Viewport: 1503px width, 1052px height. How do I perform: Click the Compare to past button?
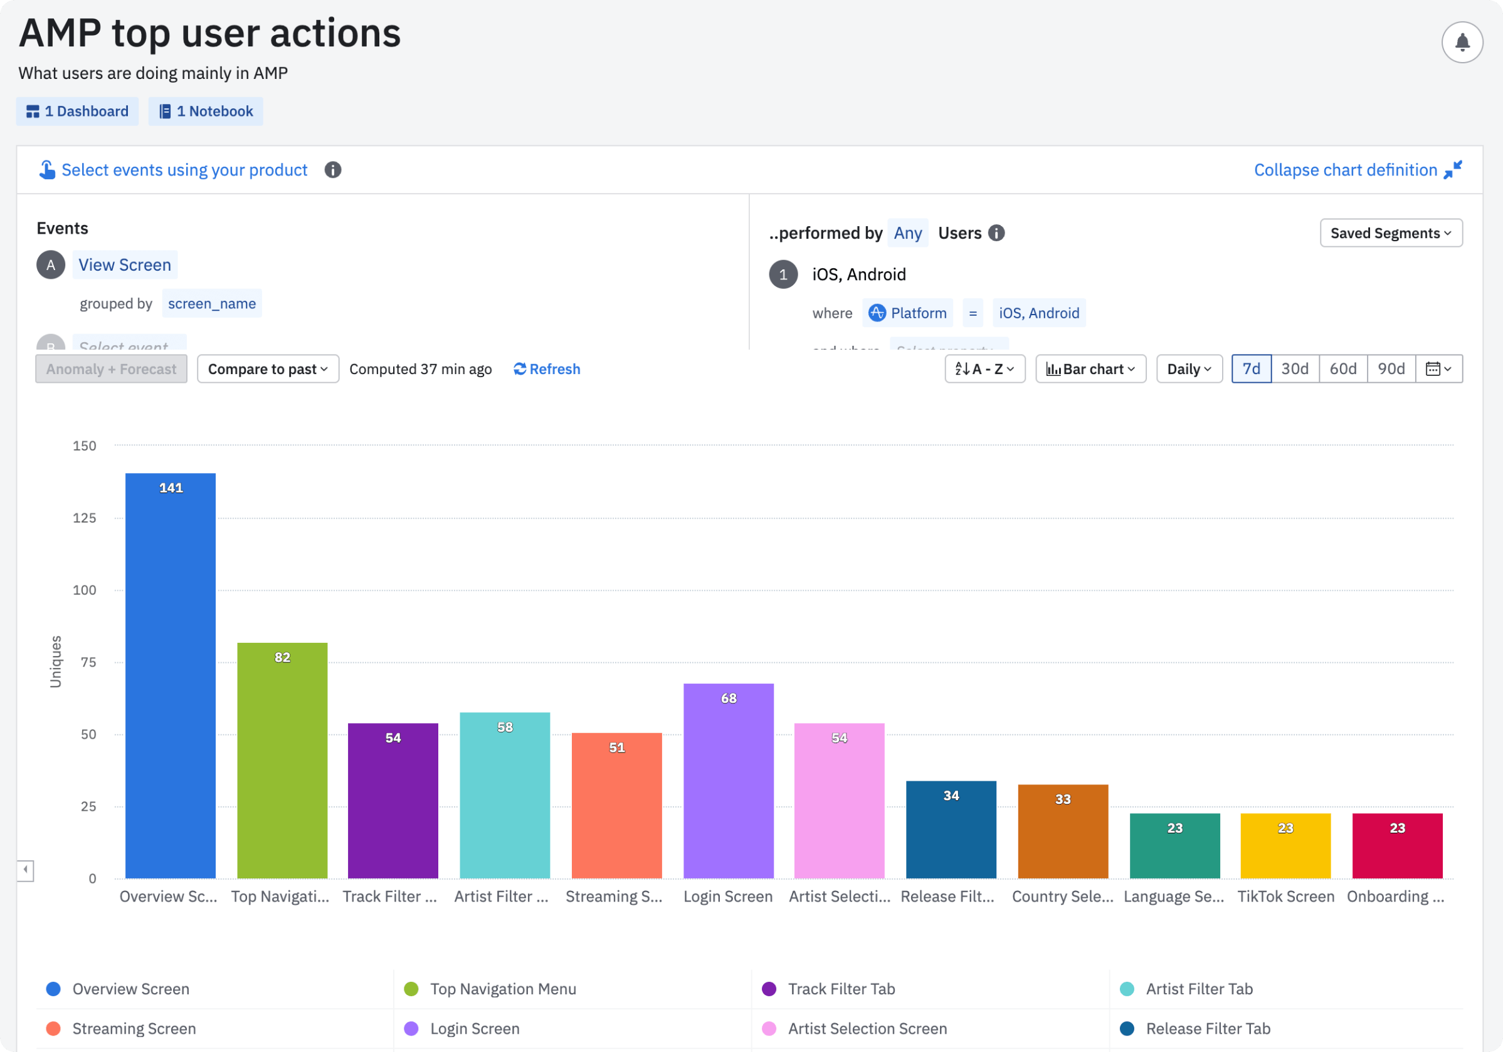pos(268,369)
